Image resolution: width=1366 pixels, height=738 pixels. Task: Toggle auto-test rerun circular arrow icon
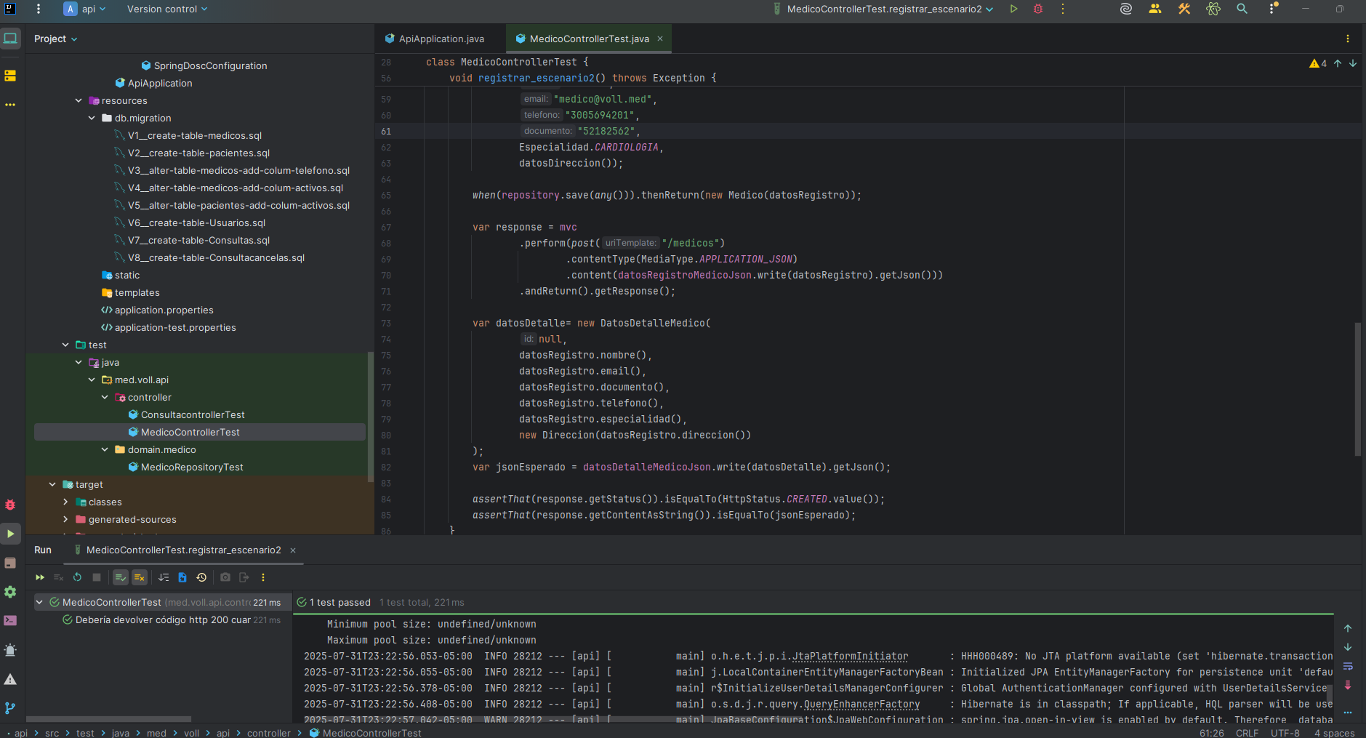click(x=78, y=577)
